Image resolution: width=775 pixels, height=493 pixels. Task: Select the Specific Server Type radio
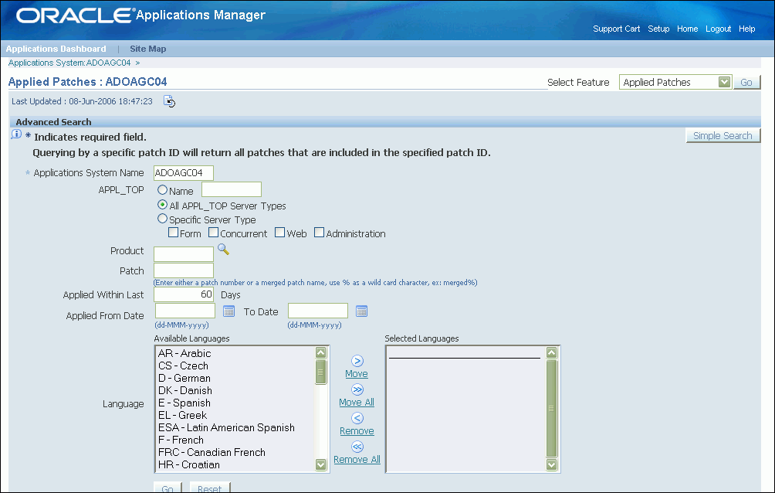pyautogui.click(x=162, y=218)
